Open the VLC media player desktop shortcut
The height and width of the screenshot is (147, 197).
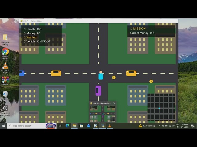tap(5, 68)
